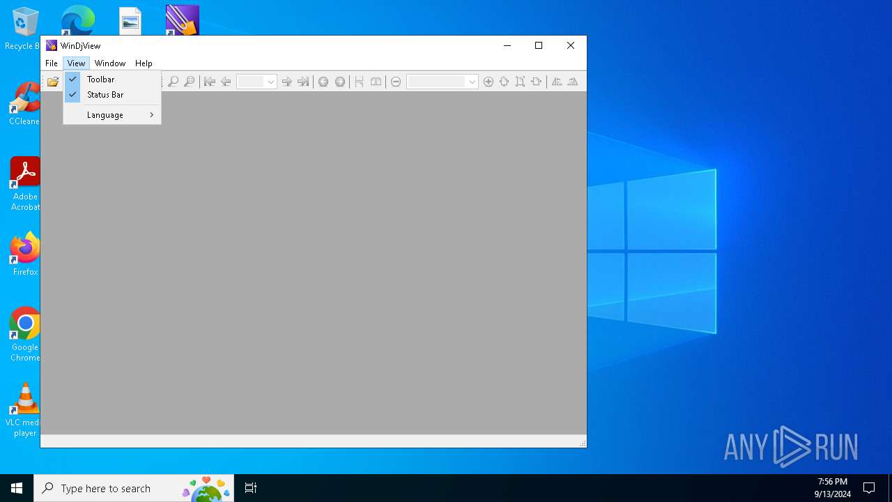Go to first page toolbar button

point(210,82)
